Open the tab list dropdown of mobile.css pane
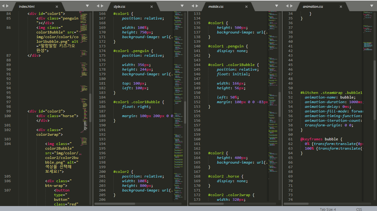 click(x=277, y=6)
